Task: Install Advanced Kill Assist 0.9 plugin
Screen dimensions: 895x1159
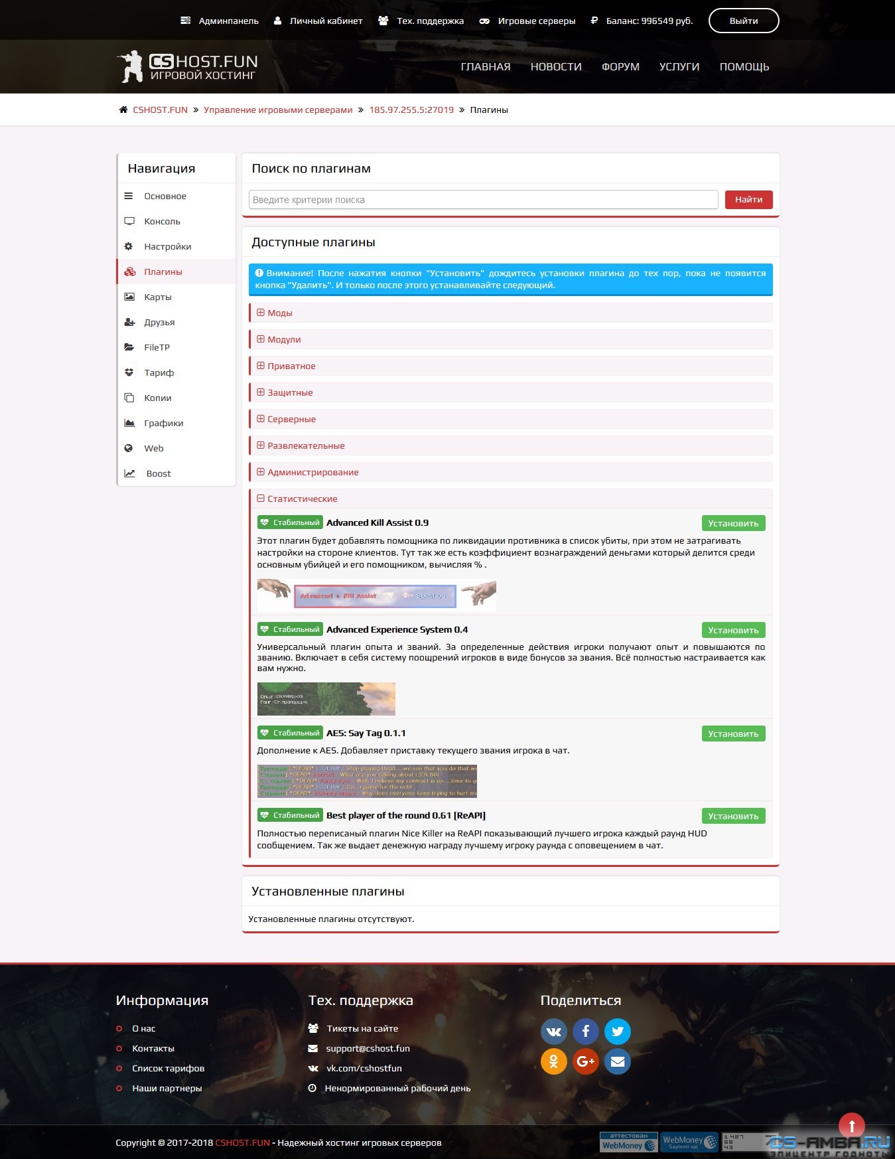Action: coord(733,523)
